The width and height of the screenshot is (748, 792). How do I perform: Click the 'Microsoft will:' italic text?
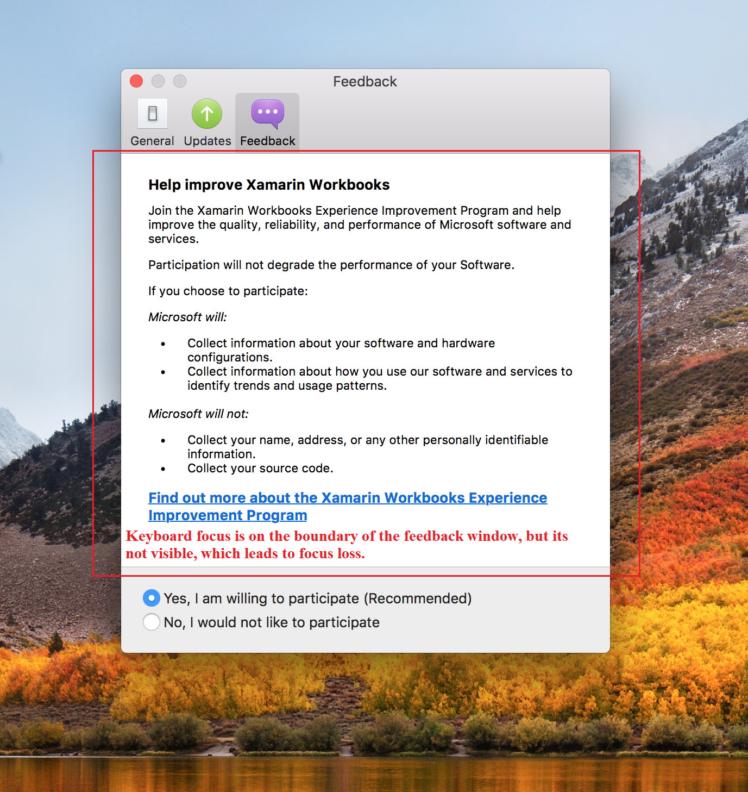point(187,317)
